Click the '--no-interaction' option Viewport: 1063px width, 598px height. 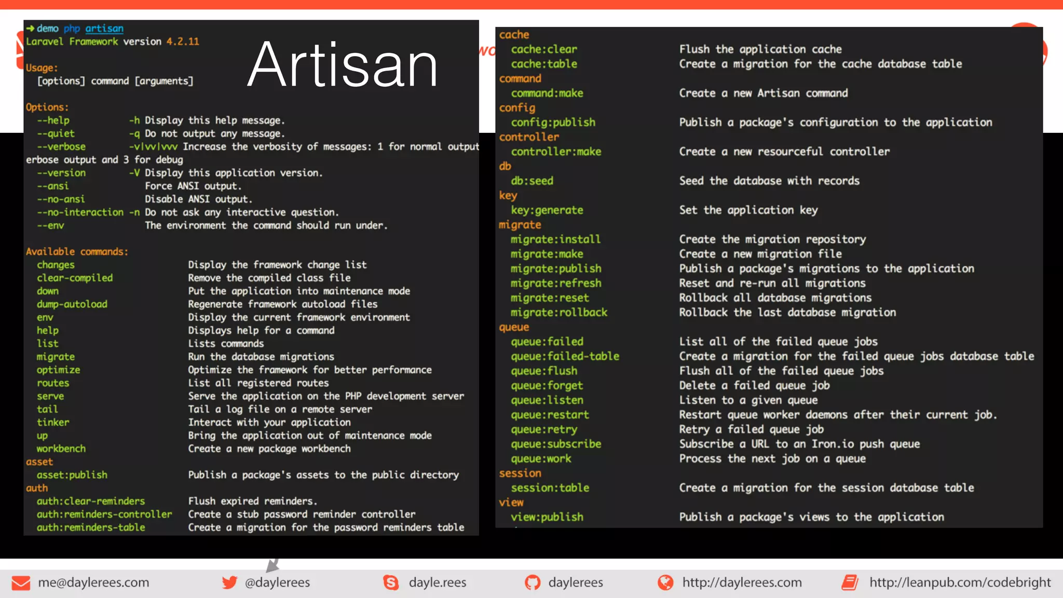click(x=80, y=212)
